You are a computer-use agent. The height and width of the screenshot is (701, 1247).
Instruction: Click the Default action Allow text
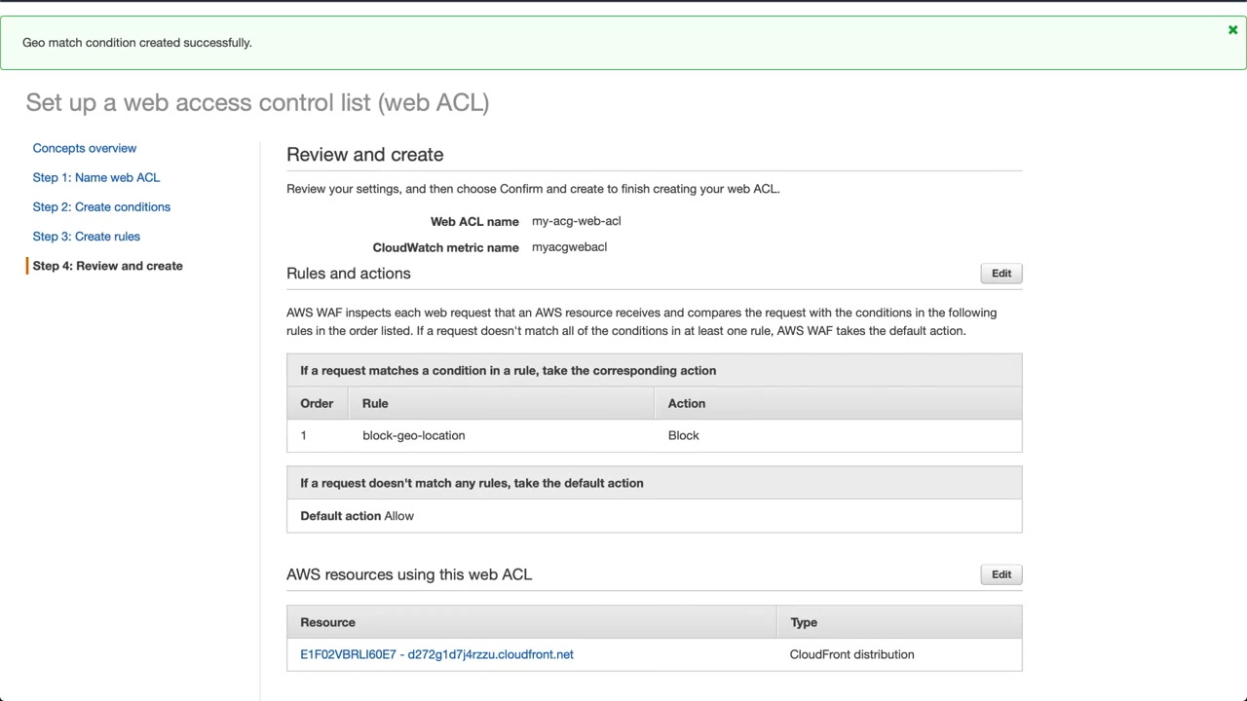coord(357,516)
